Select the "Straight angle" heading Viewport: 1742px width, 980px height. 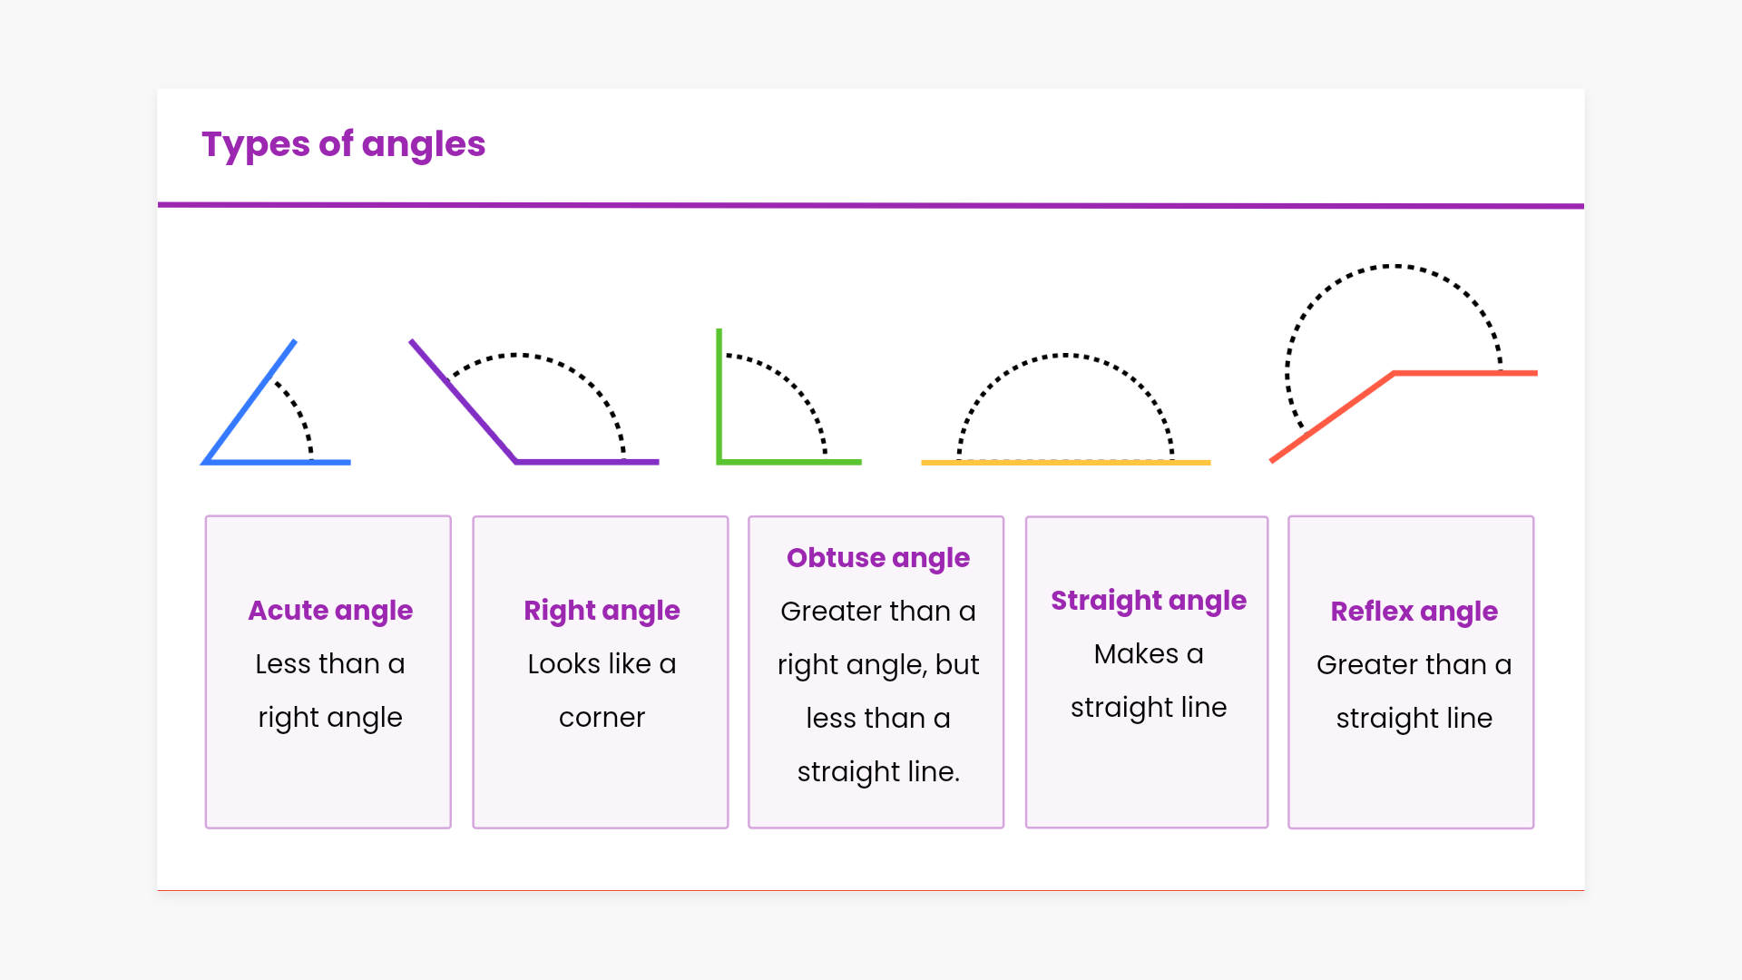[1148, 601]
